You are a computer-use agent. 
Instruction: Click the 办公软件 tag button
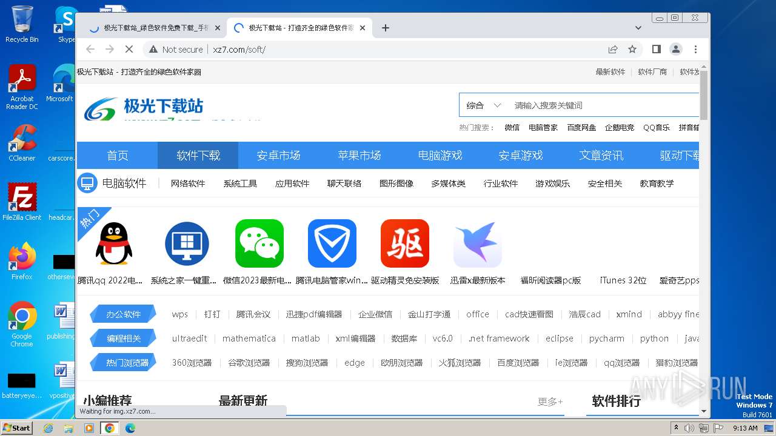click(x=123, y=314)
